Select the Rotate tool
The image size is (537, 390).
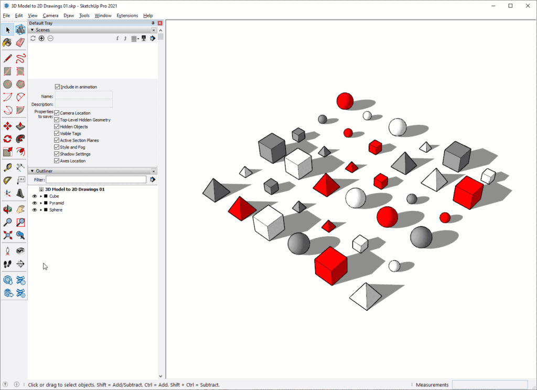click(x=7, y=138)
